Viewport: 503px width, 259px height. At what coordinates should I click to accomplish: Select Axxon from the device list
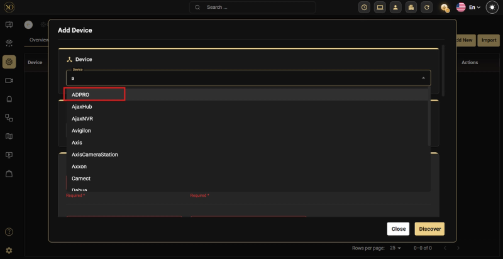coord(247,167)
